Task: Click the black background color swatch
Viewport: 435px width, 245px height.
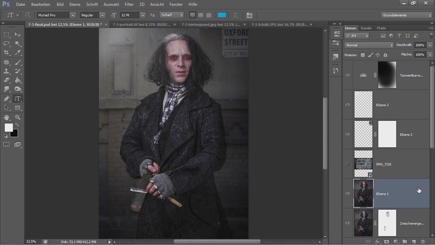Action: 14,133
